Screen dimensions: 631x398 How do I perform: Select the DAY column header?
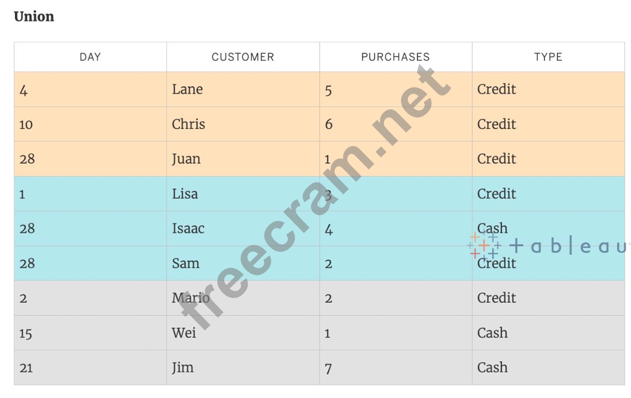(90, 57)
